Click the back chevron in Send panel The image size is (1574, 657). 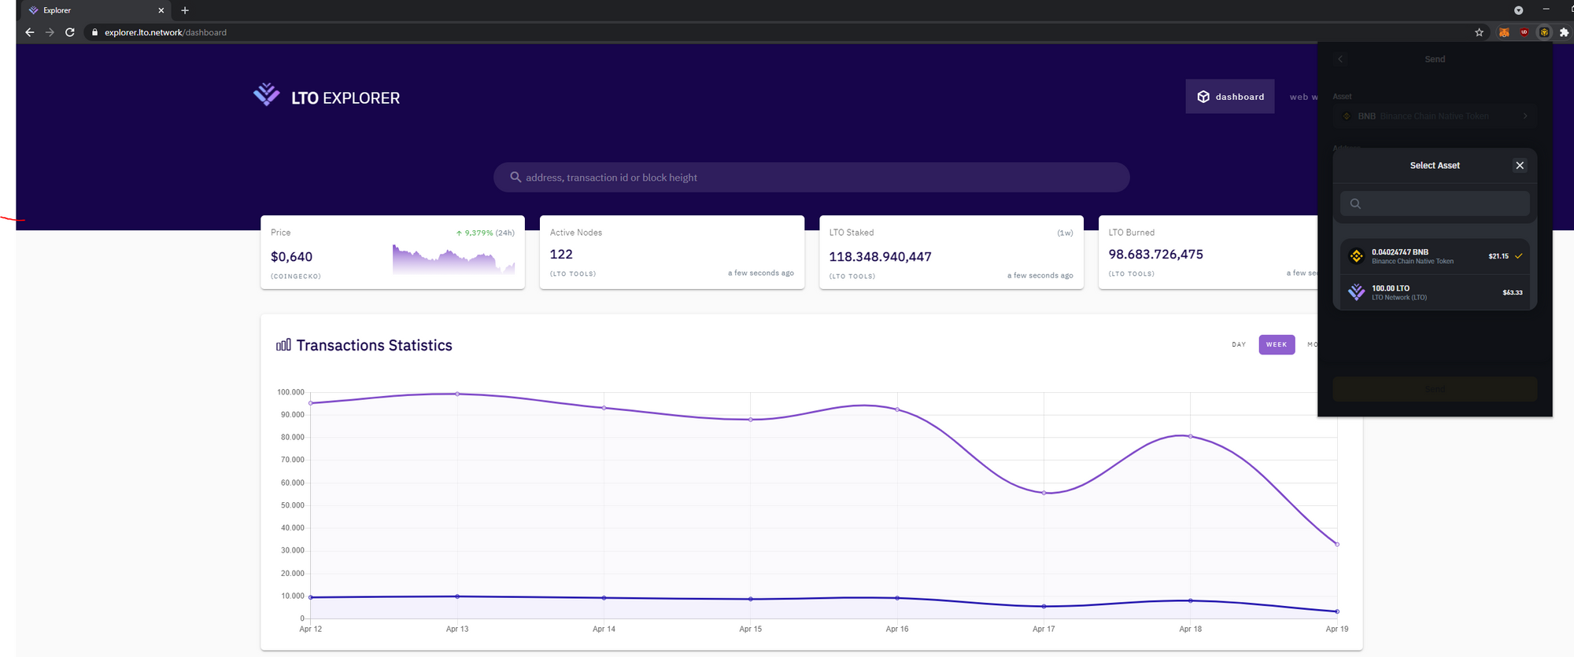pos(1340,59)
